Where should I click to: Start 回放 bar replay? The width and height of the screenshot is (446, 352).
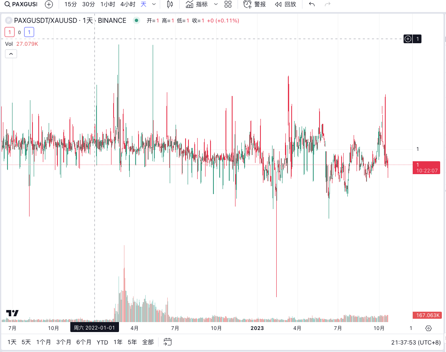(x=285, y=4)
